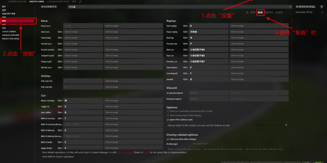The image size is (327, 163).
Task: Edit Slow motion key binding S
Action: pos(209,67)
